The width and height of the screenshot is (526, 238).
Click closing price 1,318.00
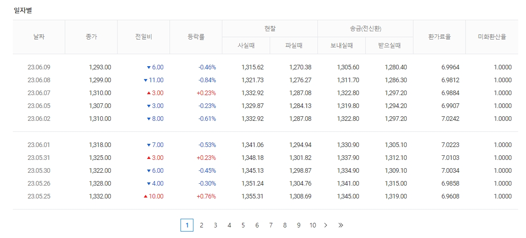coord(100,145)
